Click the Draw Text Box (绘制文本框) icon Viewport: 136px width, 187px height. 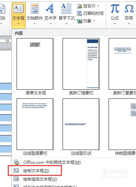(x=16, y=170)
